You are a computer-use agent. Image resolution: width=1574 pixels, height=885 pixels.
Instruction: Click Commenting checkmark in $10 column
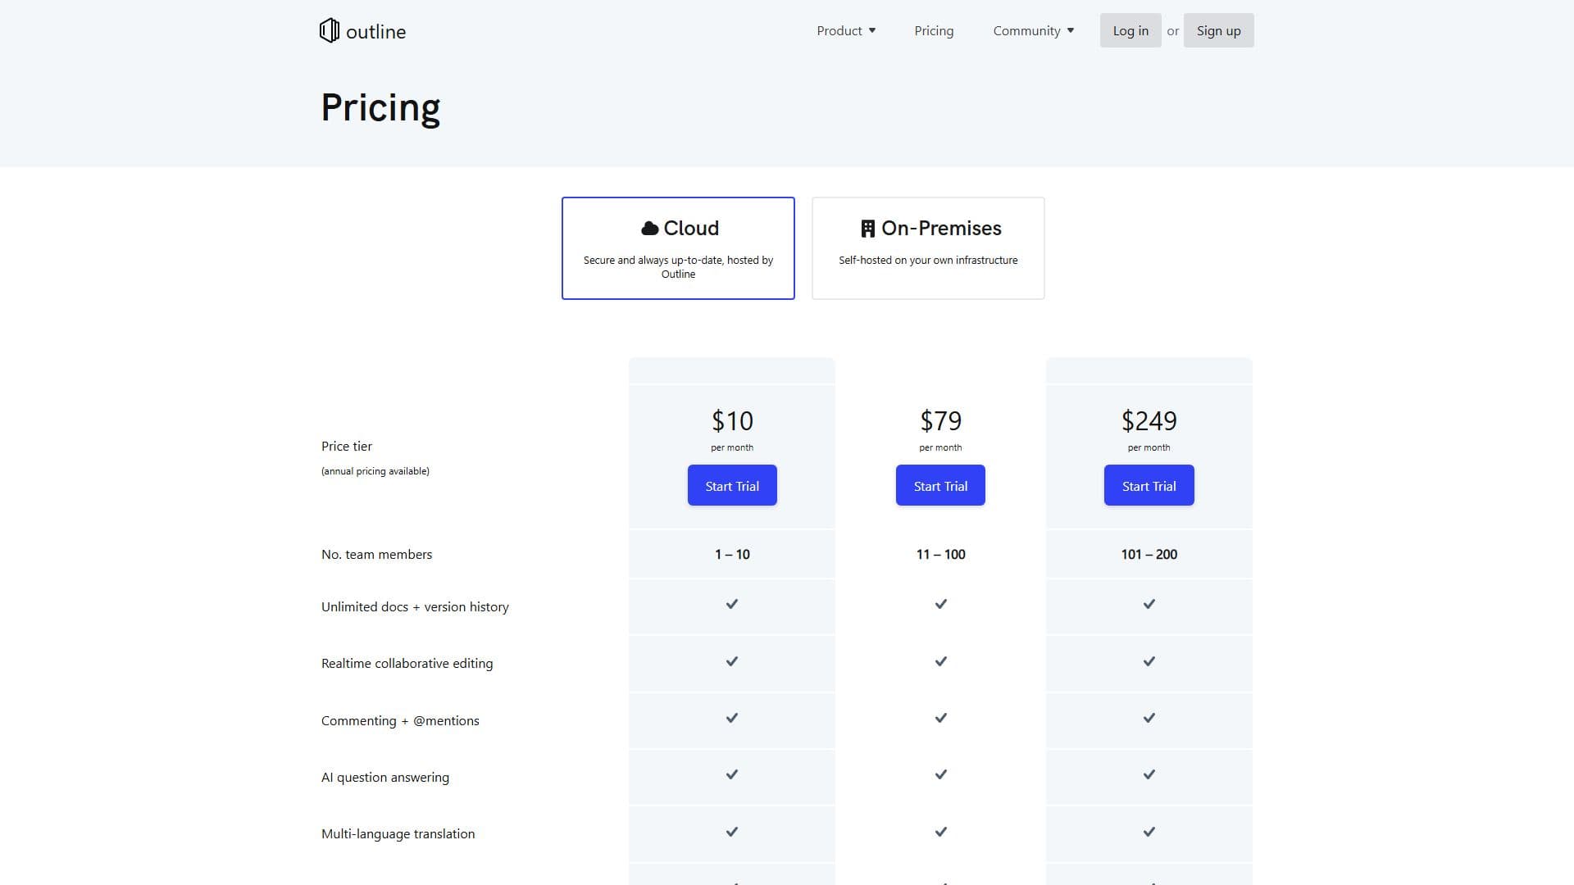point(732,718)
